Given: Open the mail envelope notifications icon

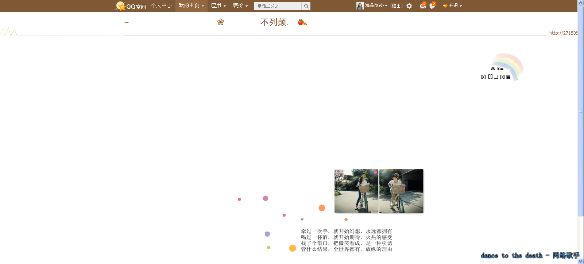Looking at the screenshot, I should (x=423, y=5).
